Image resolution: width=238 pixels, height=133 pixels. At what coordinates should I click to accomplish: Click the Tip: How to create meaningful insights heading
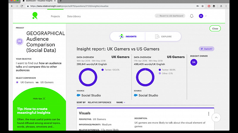point(34,111)
